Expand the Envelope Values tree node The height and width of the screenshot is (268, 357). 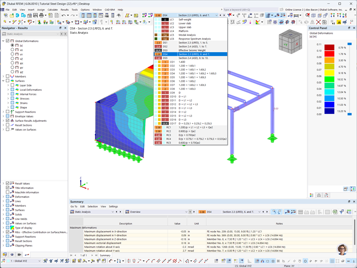[3, 116]
